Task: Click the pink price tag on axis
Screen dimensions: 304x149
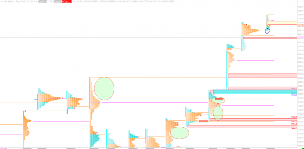Action: pos(301,37)
